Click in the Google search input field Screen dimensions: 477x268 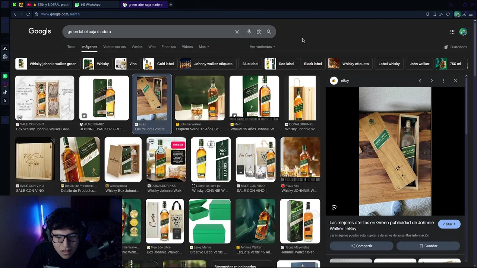[x=149, y=32]
